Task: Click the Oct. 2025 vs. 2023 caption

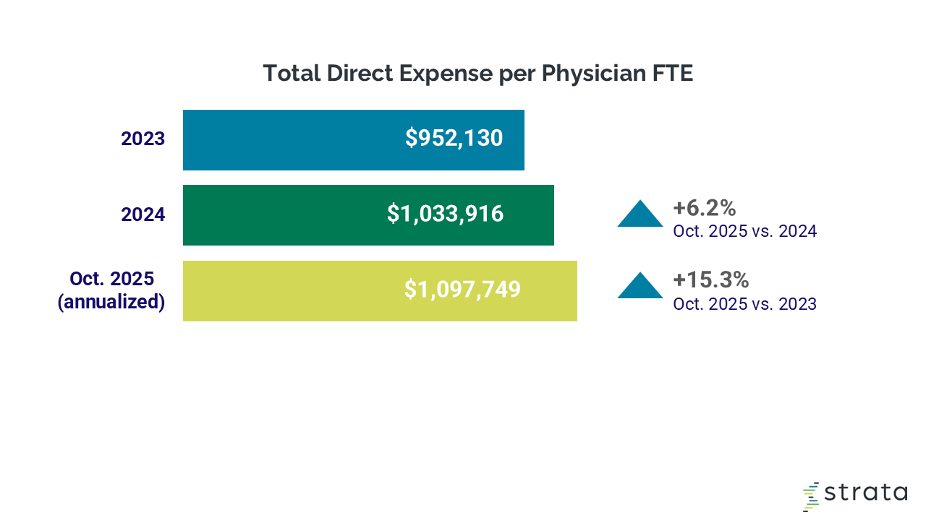Action: coord(744,304)
